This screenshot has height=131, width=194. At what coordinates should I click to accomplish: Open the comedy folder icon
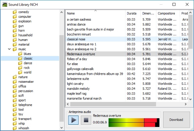coord(15,12)
